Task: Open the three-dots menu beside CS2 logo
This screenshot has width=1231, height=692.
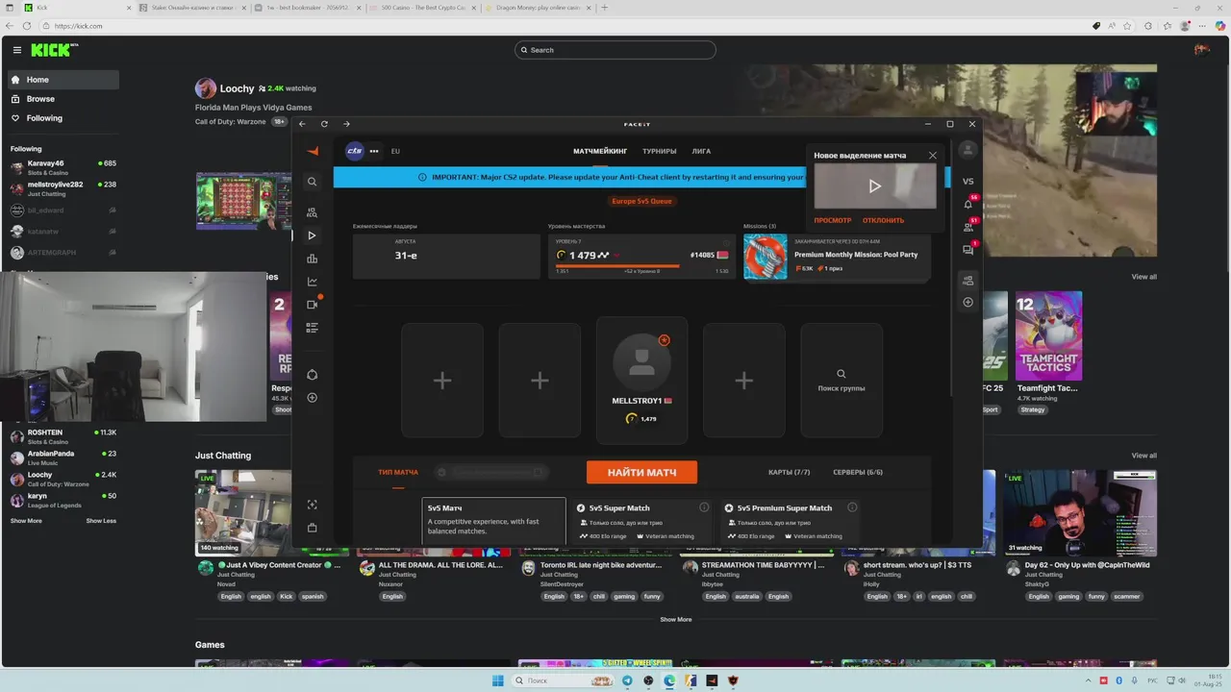Action: 374,151
